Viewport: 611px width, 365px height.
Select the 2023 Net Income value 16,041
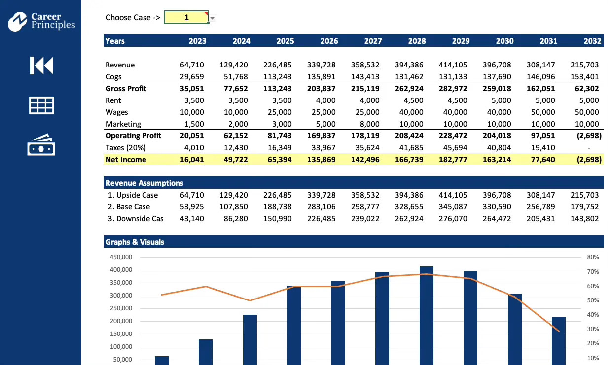(x=192, y=159)
